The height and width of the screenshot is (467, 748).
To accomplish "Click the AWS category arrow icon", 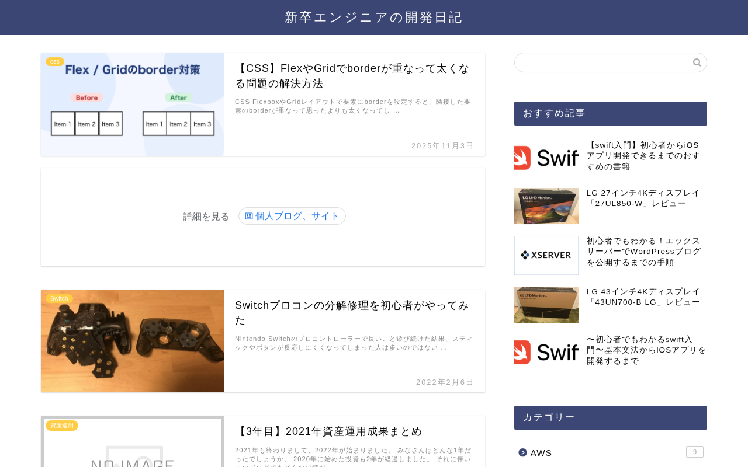I will click(522, 452).
